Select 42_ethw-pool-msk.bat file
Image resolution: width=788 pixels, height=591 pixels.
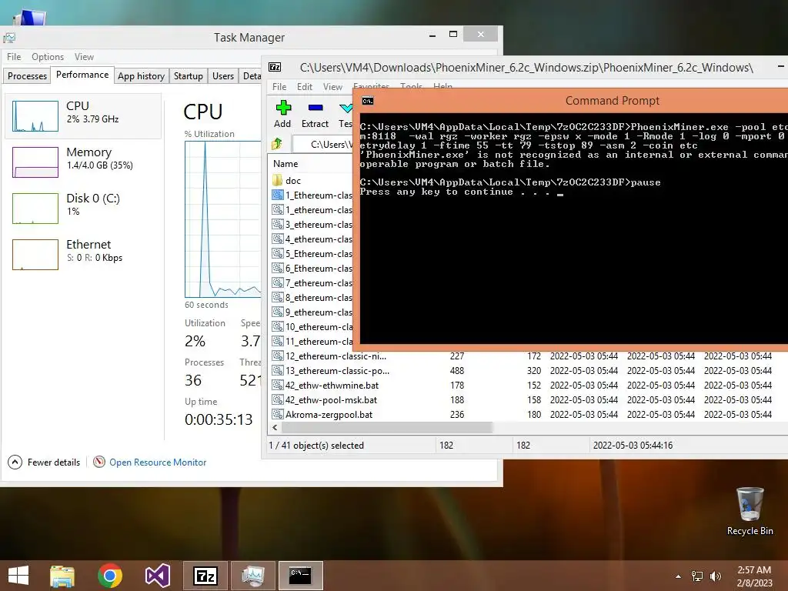pos(331,399)
